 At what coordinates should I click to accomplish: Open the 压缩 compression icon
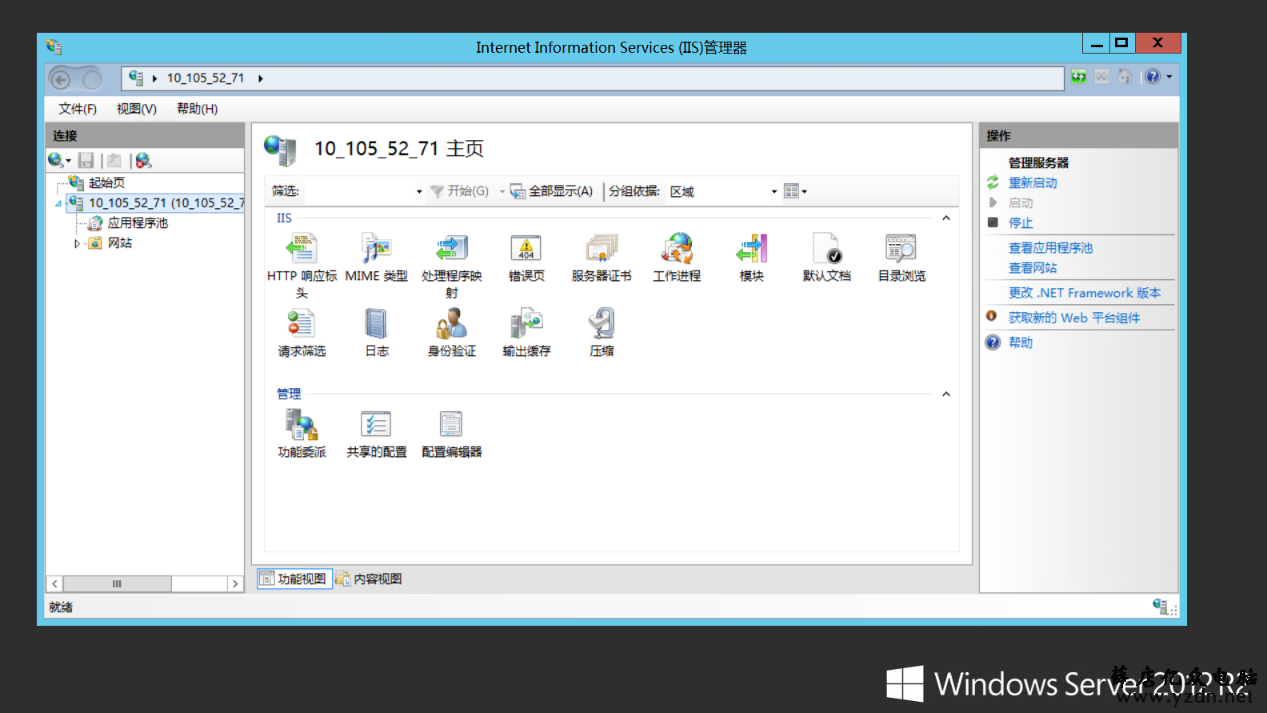pos(602,324)
